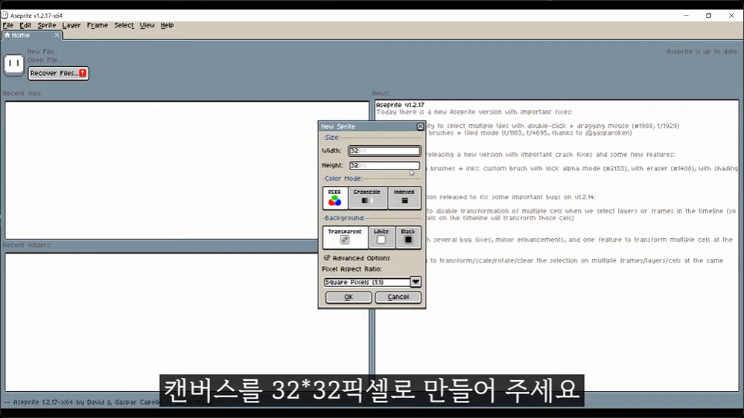744x418 pixels.
Task: Click the Aseprite is up to date text
Action: pyautogui.click(x=702, y=51)
